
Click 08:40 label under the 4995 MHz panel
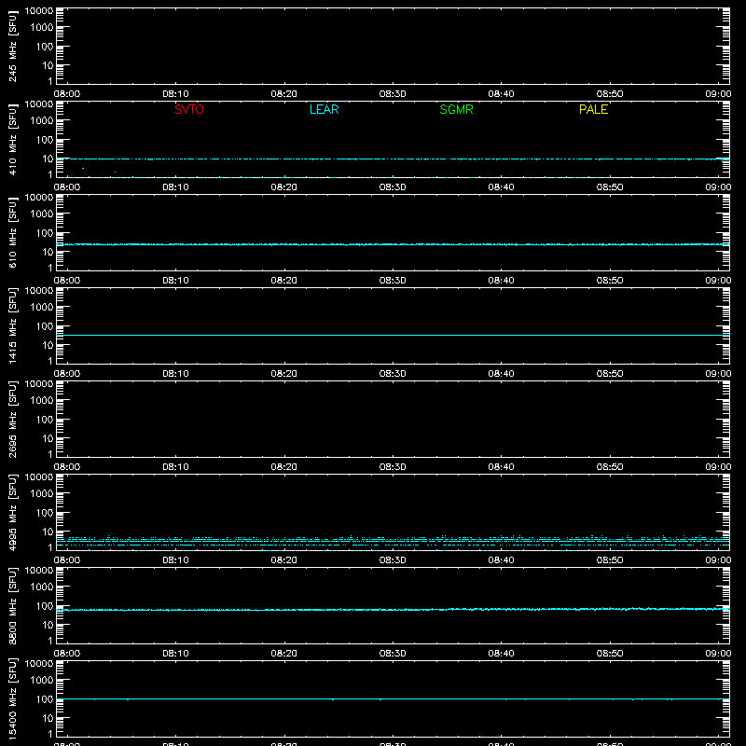click(501, 560)
